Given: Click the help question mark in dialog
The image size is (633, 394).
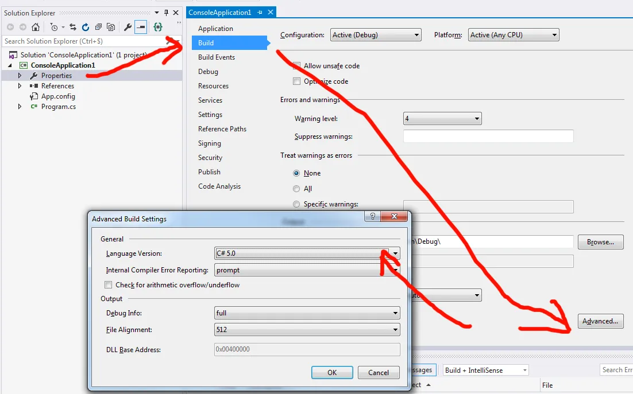Looking at the screenshot, I should 373,216.
